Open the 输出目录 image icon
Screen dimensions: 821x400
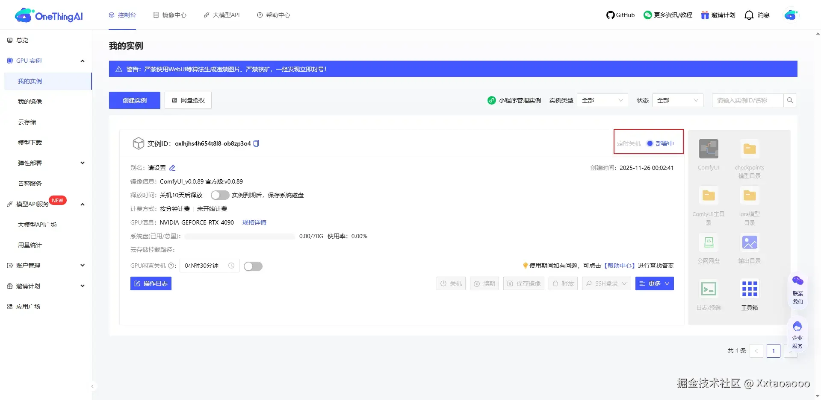coord(750,242)
